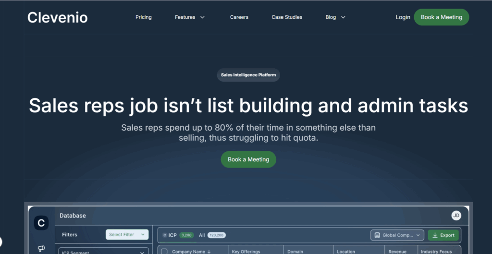Click the Revenue column header
This screenshot has height=254, width=492.
(397, 252)
